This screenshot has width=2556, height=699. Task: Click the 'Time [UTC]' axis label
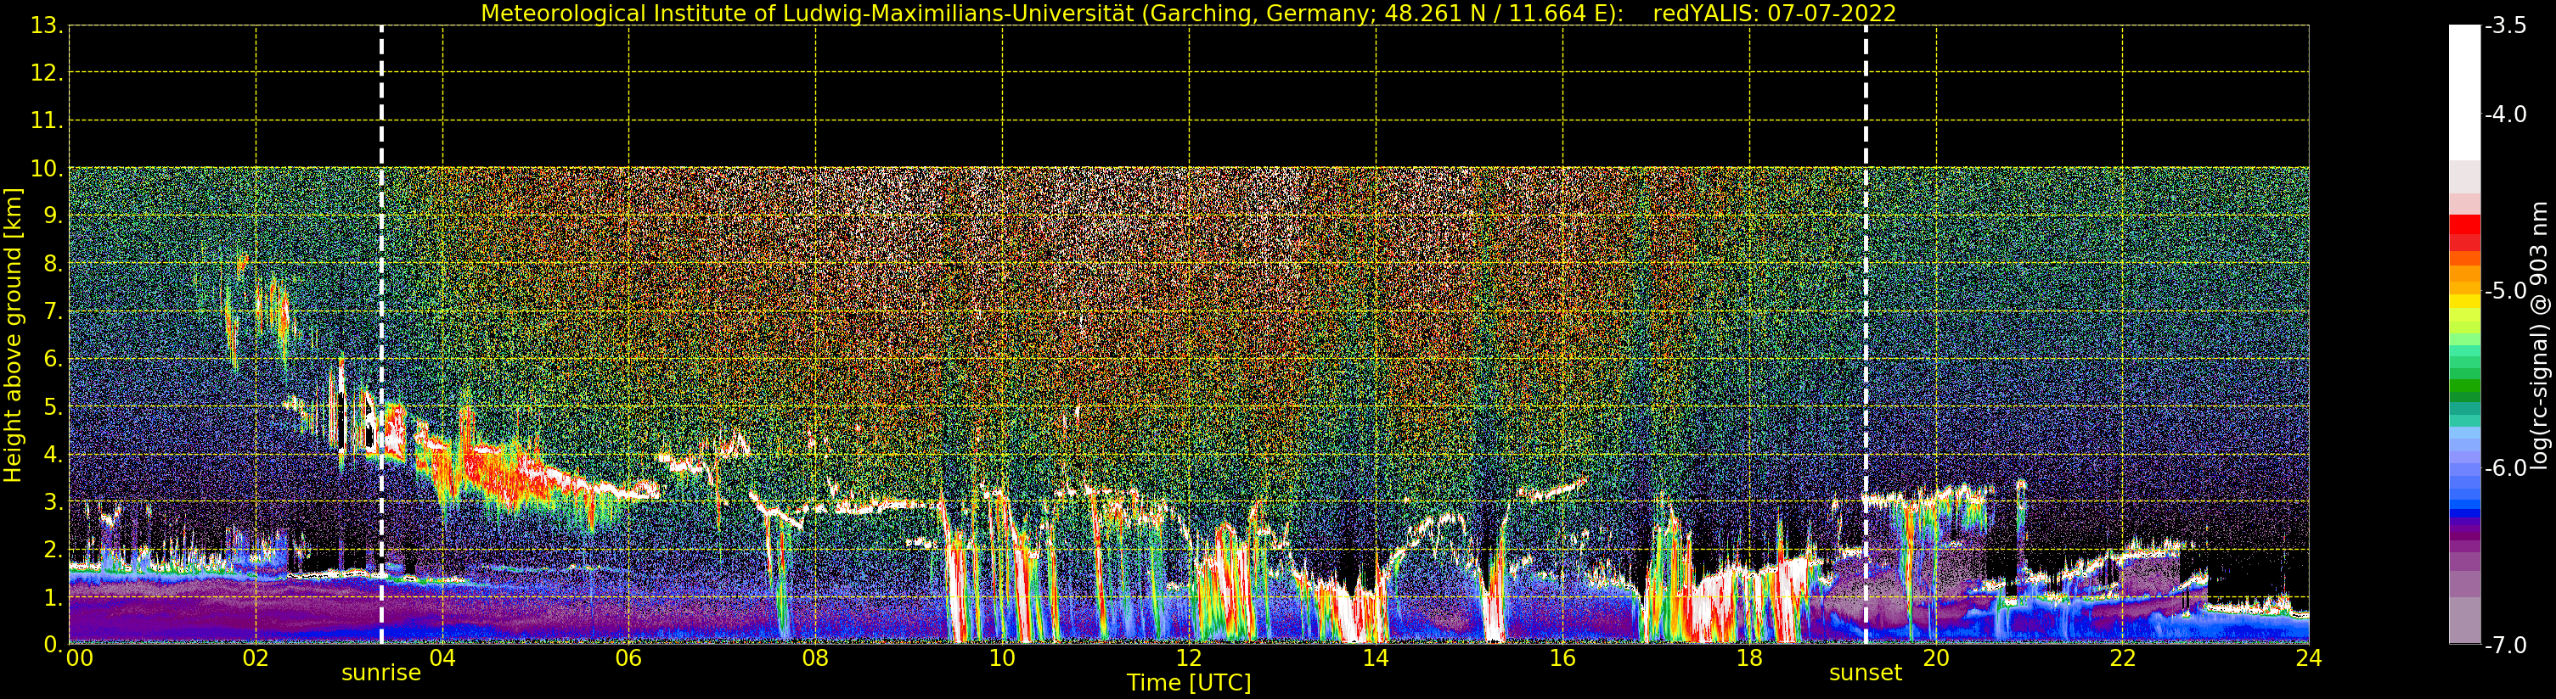(x=1189, y=683)
